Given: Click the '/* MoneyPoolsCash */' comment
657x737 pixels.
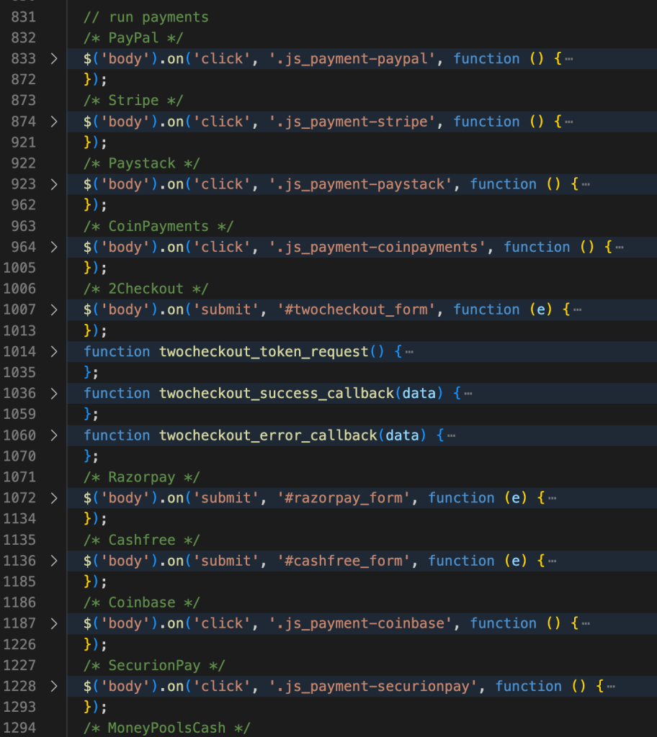Looking at the screenshot, I should 166,728.
